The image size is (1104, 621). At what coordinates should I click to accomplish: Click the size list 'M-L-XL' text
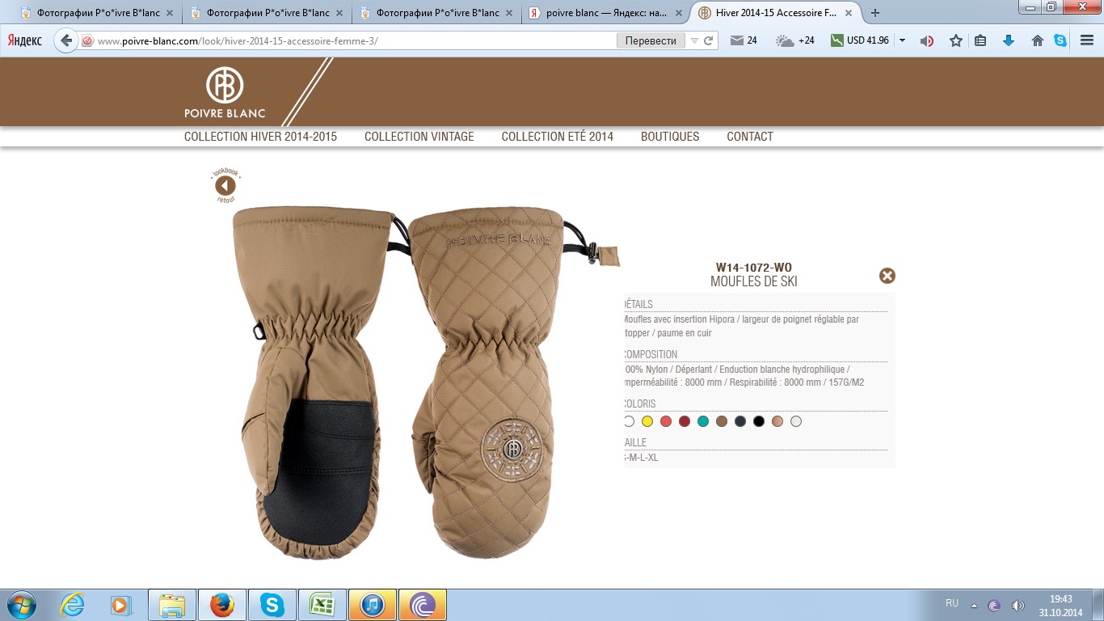(x=643, y=458)
